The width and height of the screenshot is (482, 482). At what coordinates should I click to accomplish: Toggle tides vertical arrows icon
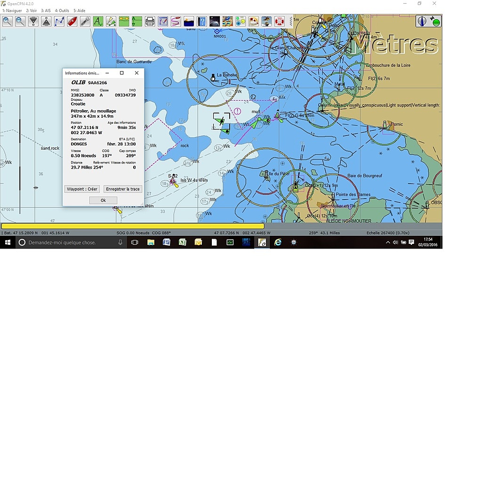(x=137, y=21)
